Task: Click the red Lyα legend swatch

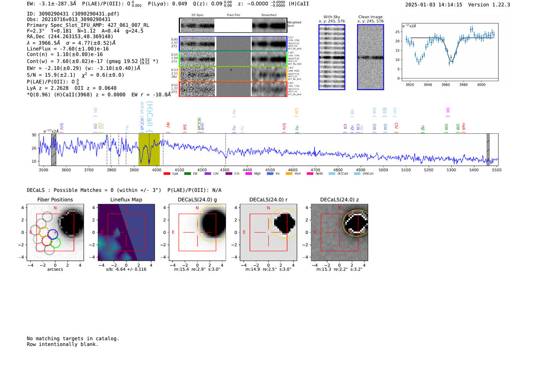Action: pyautogui.click(x=167, y=173)
